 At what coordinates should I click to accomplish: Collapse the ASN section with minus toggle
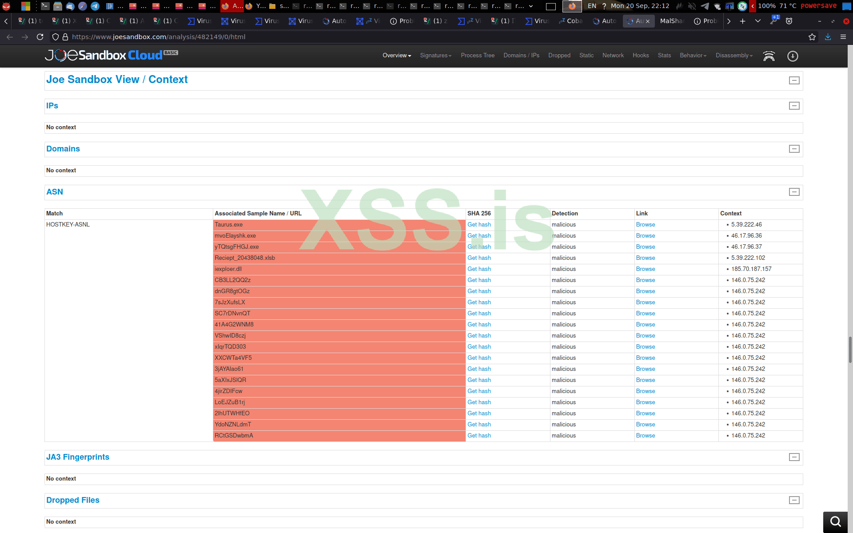(x=794, y=192)
